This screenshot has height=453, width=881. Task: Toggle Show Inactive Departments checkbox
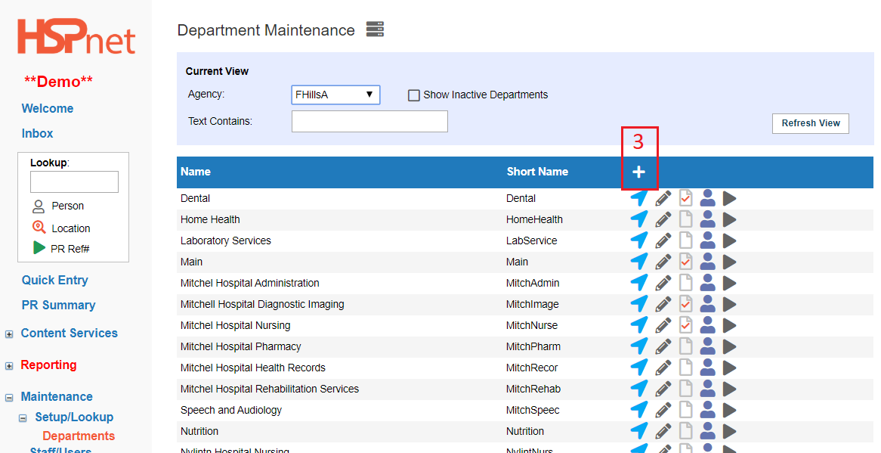click(414, 95)
